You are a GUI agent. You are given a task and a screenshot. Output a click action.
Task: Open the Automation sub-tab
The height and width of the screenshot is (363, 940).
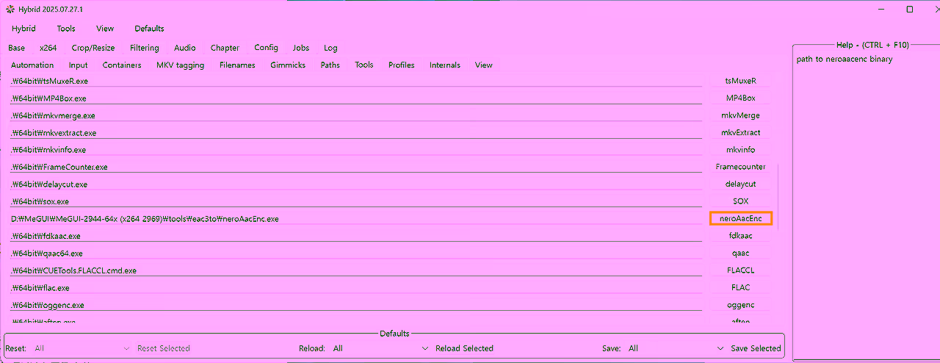point(32,65)
